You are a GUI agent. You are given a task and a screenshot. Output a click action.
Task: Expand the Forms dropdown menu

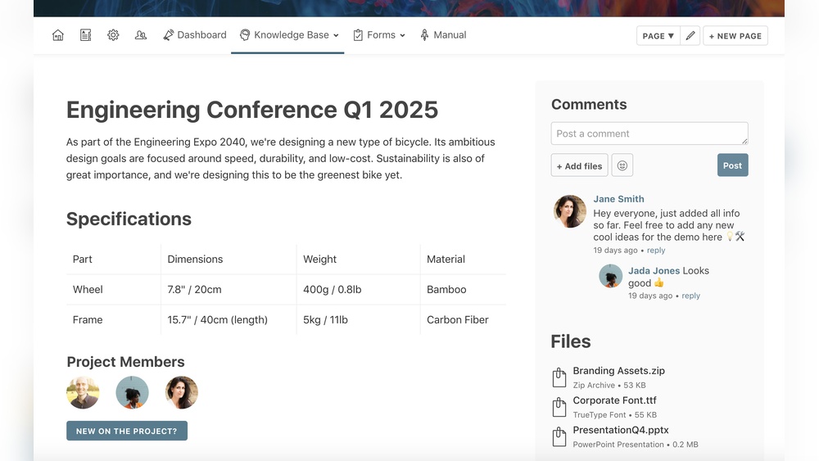coord(379,35)
